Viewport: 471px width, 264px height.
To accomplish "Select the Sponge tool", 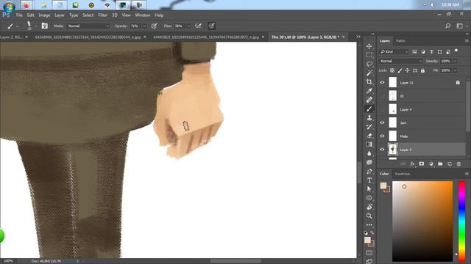I will (369, 162).
